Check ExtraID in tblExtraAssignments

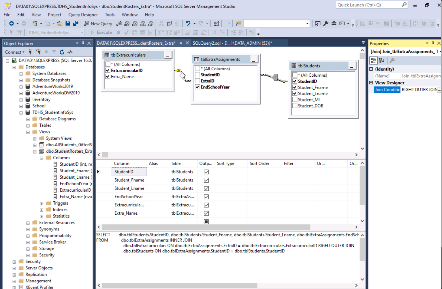click(198, 81)
